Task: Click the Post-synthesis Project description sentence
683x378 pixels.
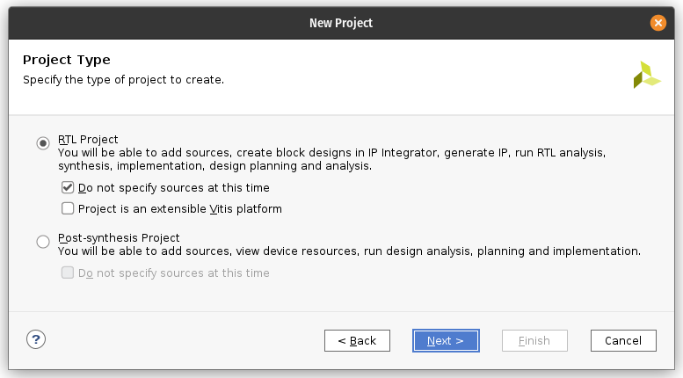Action: pyautogui.click(x=349, y=251)
